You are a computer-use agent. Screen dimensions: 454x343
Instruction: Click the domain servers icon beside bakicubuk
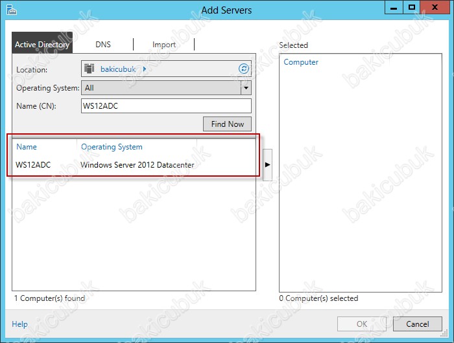[x=90, y=69]
